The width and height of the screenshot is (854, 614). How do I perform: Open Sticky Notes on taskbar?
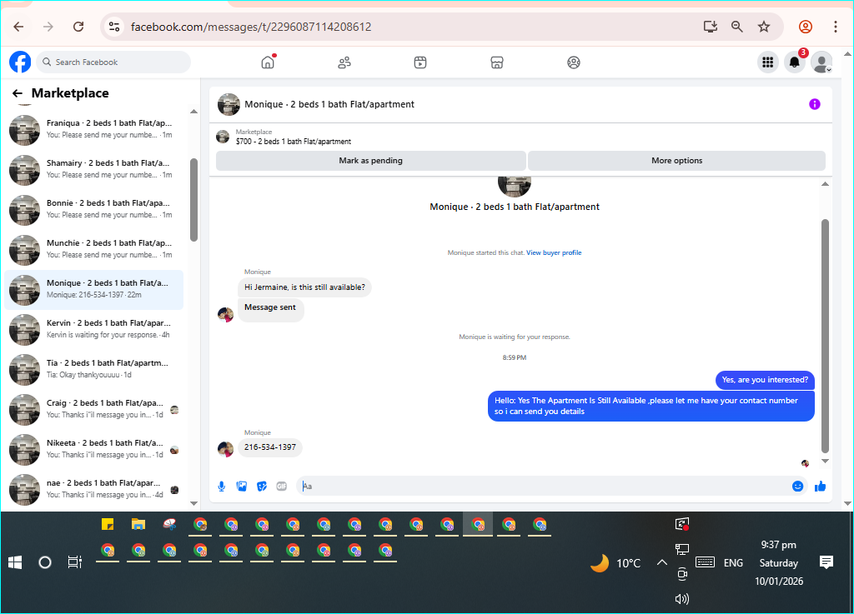(x=108, y=524)
